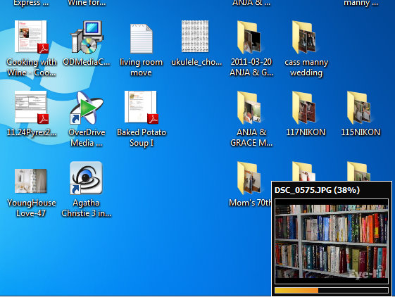
Task: Open the Baked Potato Soup I PDF
Action: (x=142, y=107)
